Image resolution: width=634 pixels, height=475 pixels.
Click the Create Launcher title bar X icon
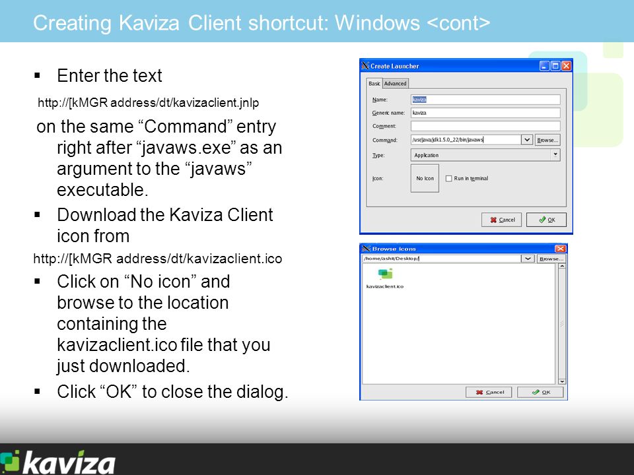click(x=365, y=66)
